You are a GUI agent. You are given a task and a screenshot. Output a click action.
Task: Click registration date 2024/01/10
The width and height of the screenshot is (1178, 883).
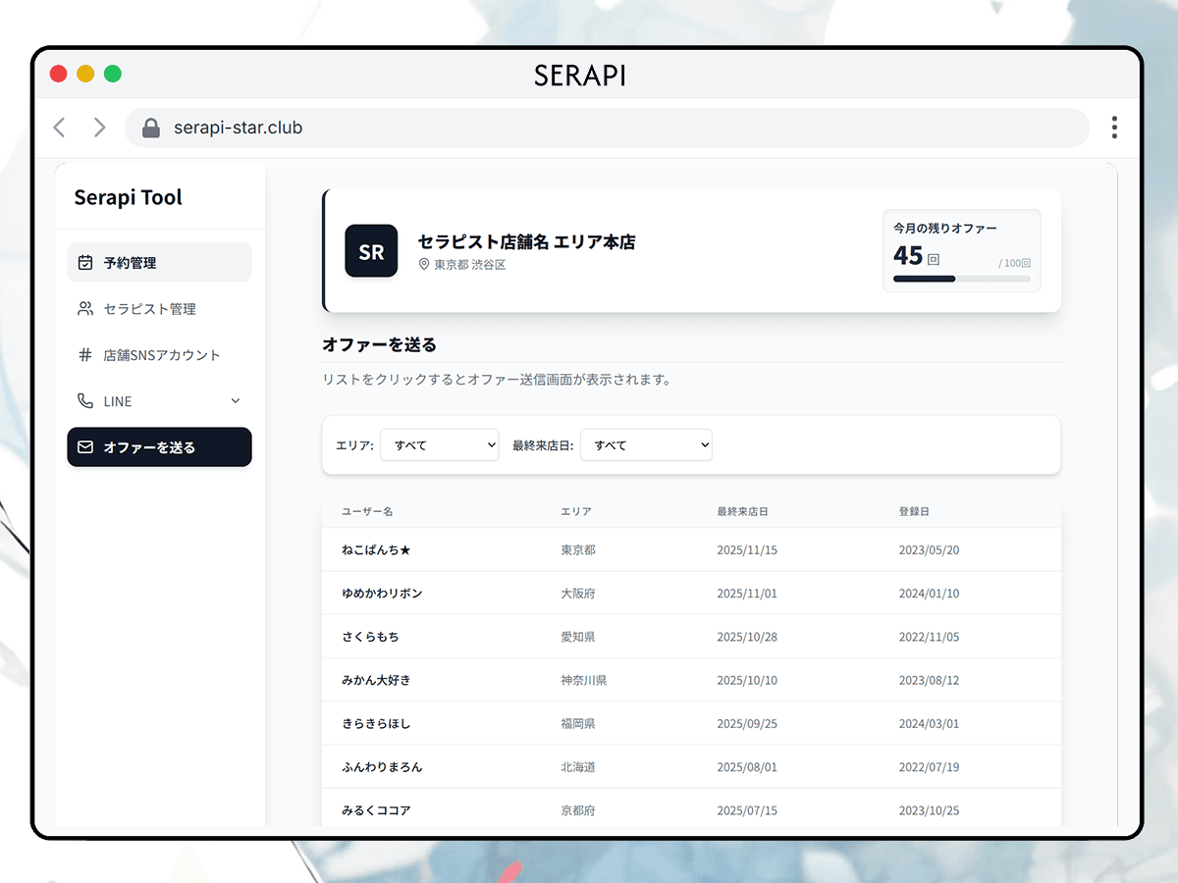930,594
